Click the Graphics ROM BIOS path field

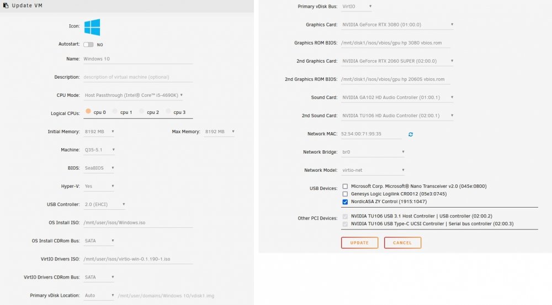pos(396,43)
